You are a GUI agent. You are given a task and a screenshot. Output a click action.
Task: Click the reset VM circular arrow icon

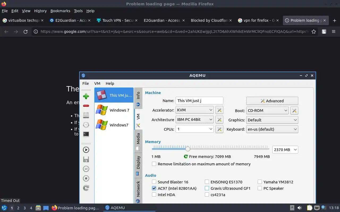pyautogui.click(x=86, y=188)
